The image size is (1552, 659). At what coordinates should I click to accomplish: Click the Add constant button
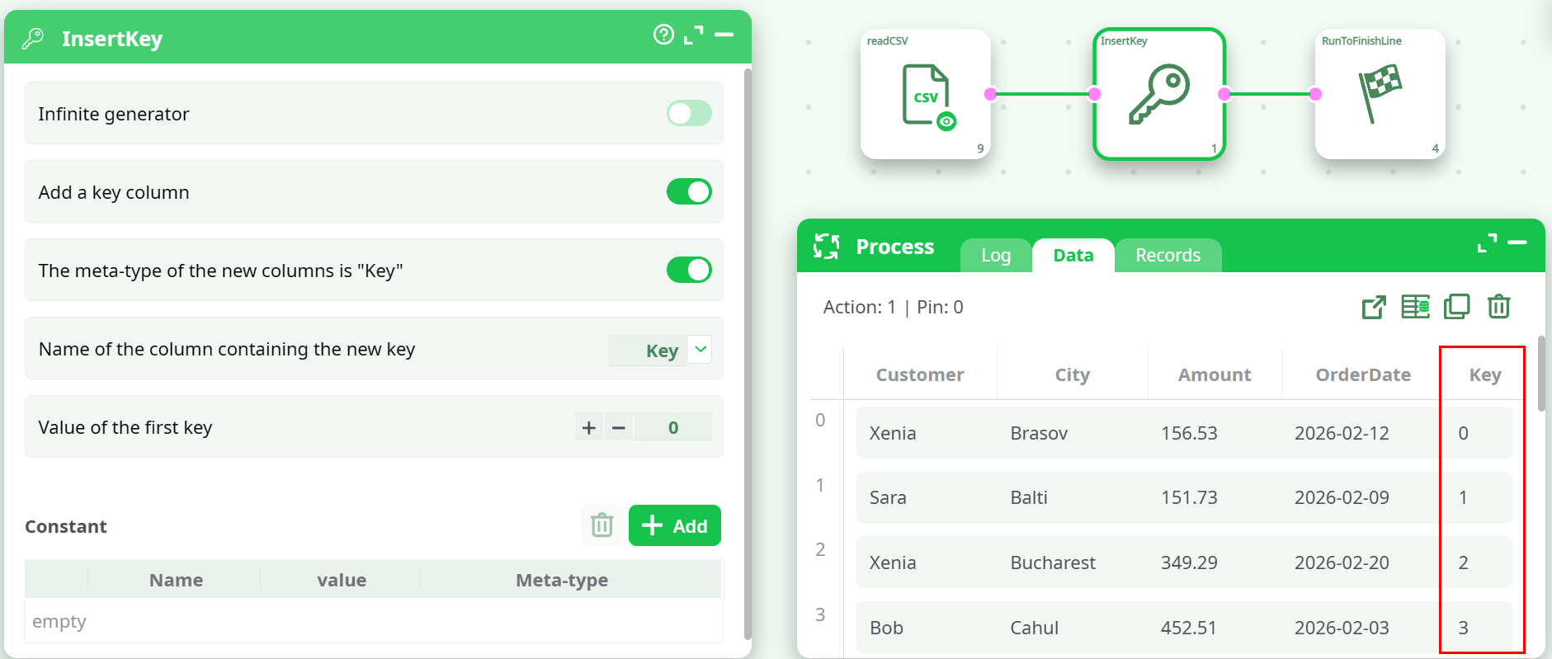coord(674,526)
